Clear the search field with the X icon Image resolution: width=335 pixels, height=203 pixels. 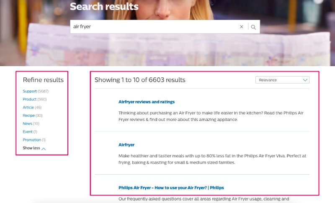pos(242,27)
